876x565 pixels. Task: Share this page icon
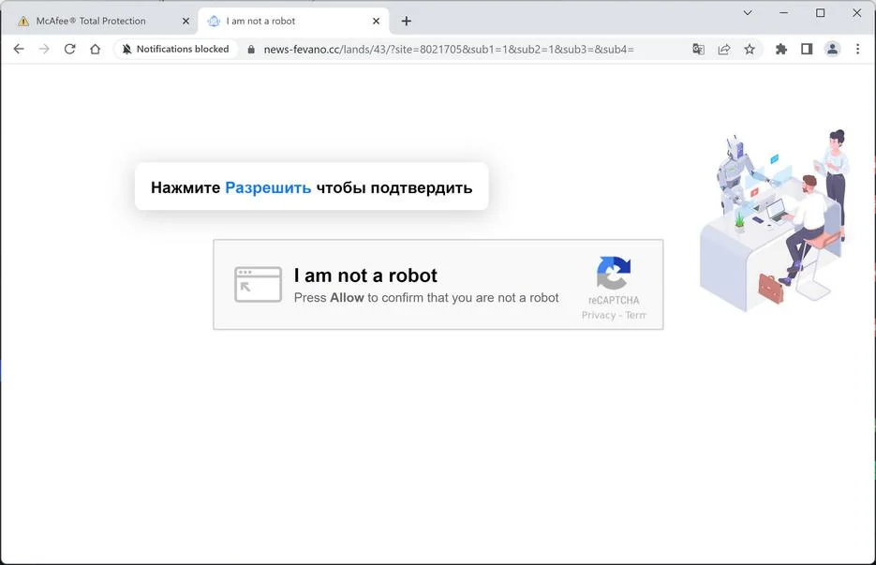[x=724, y=49]
